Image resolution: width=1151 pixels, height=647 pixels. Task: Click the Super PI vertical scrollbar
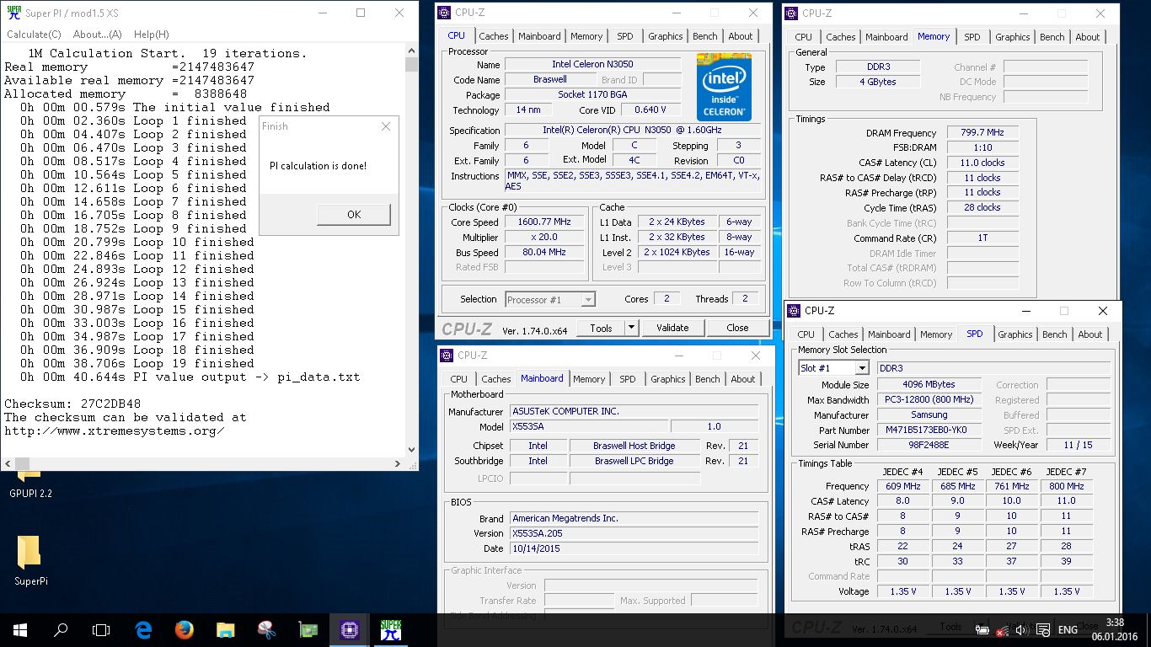[411, 250]
